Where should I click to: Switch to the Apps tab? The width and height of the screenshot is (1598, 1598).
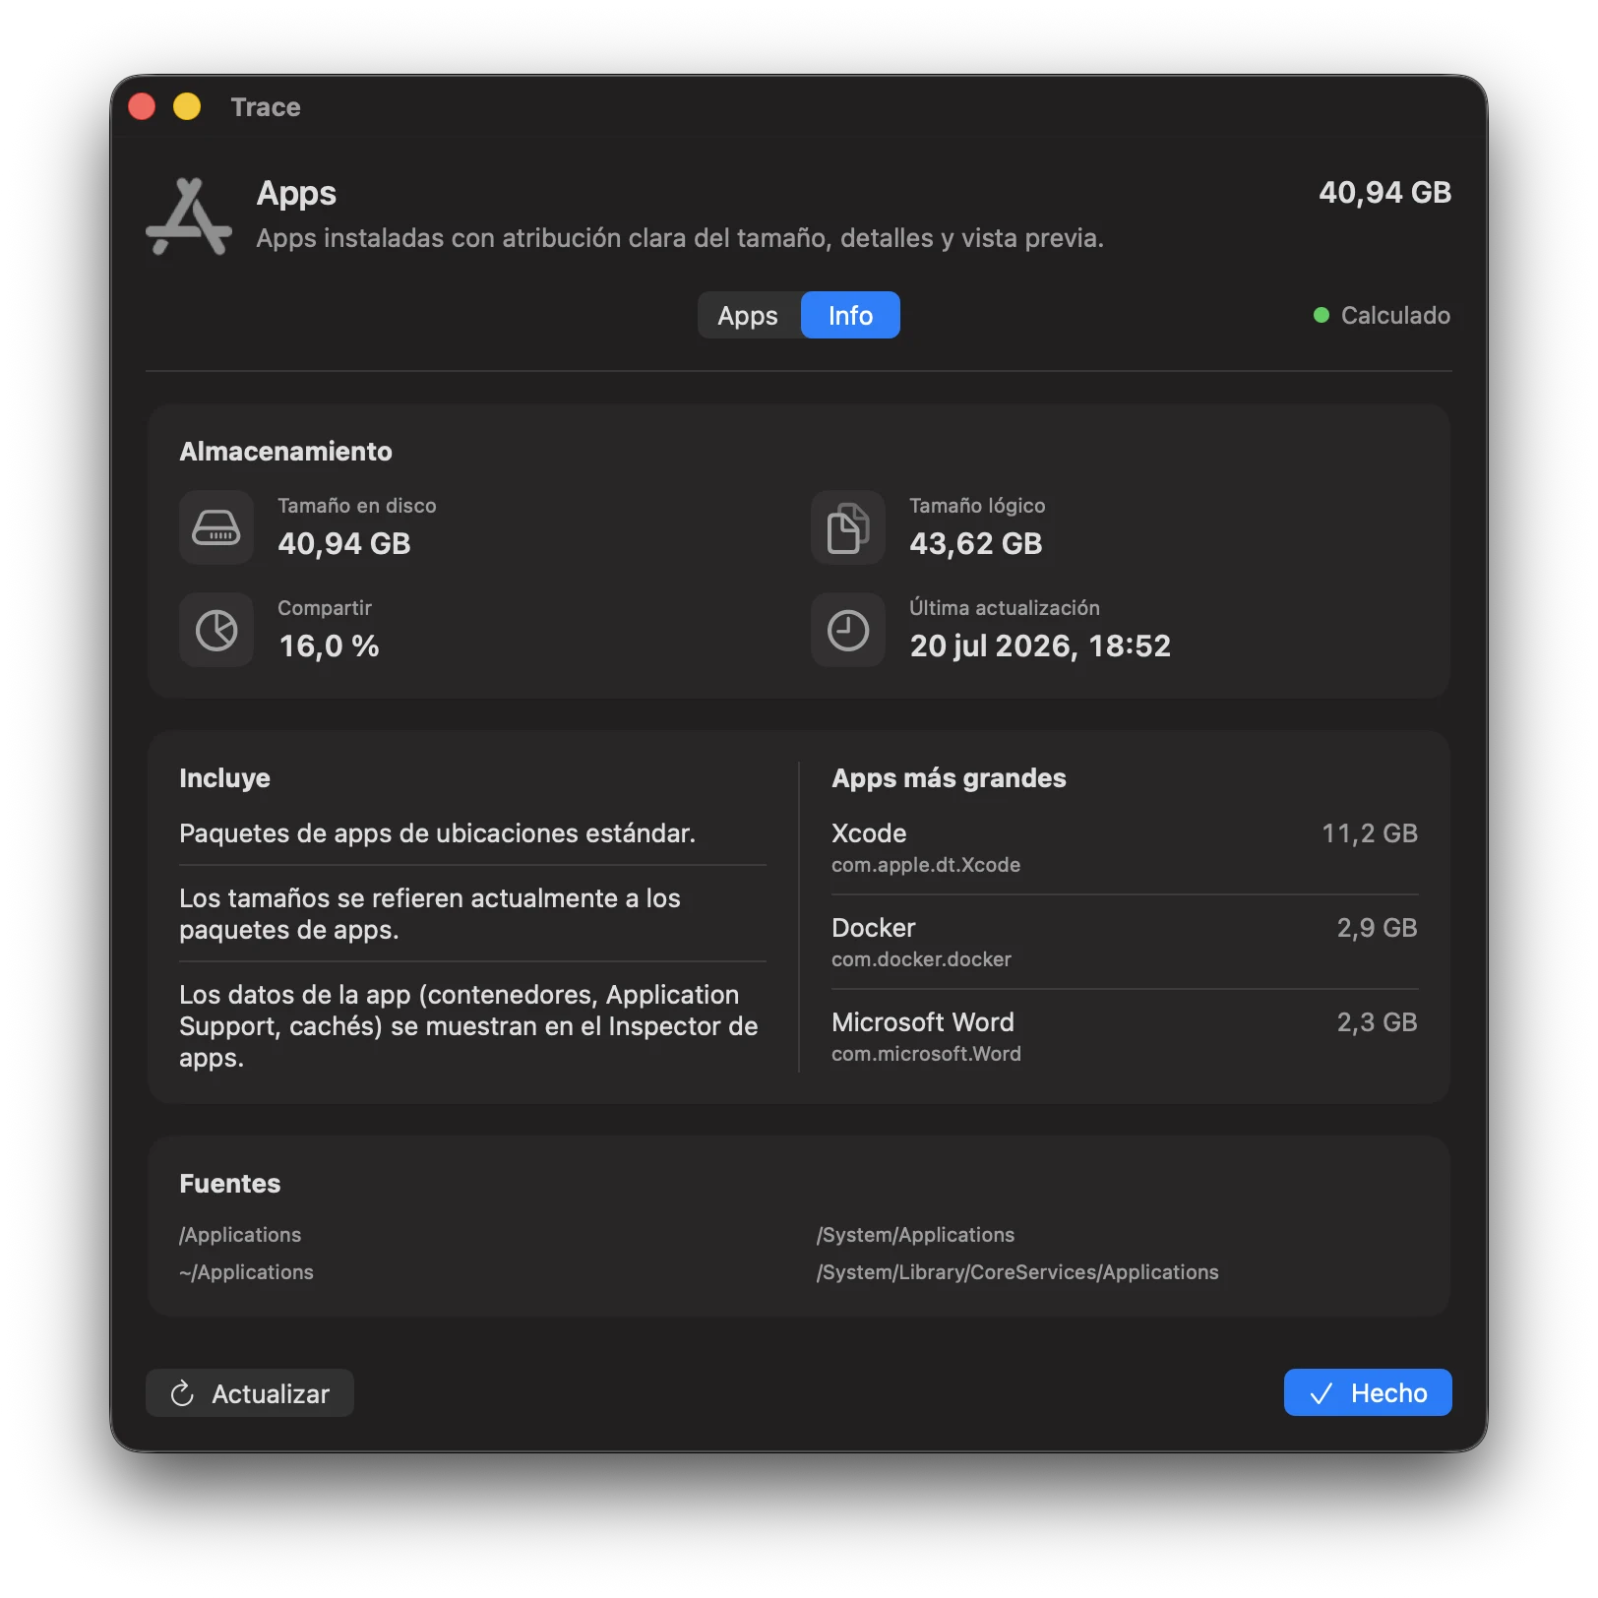[x=749, y=315]
